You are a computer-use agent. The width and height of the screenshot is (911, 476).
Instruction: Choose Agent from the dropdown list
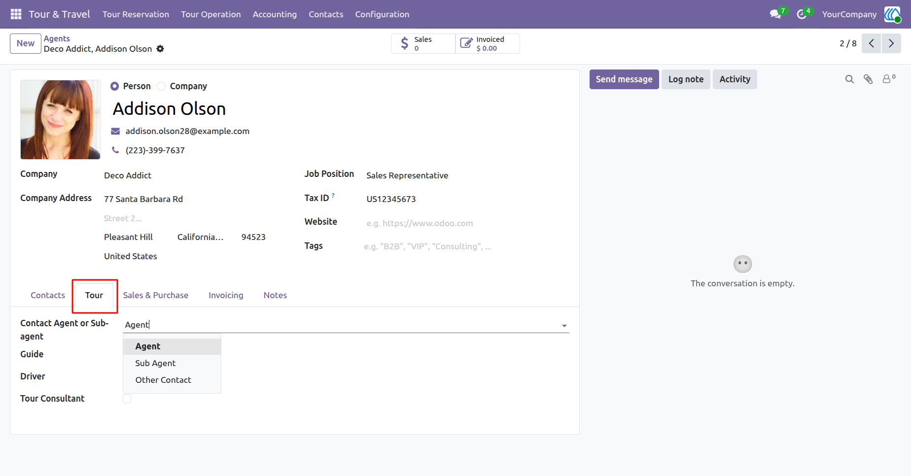172,346
